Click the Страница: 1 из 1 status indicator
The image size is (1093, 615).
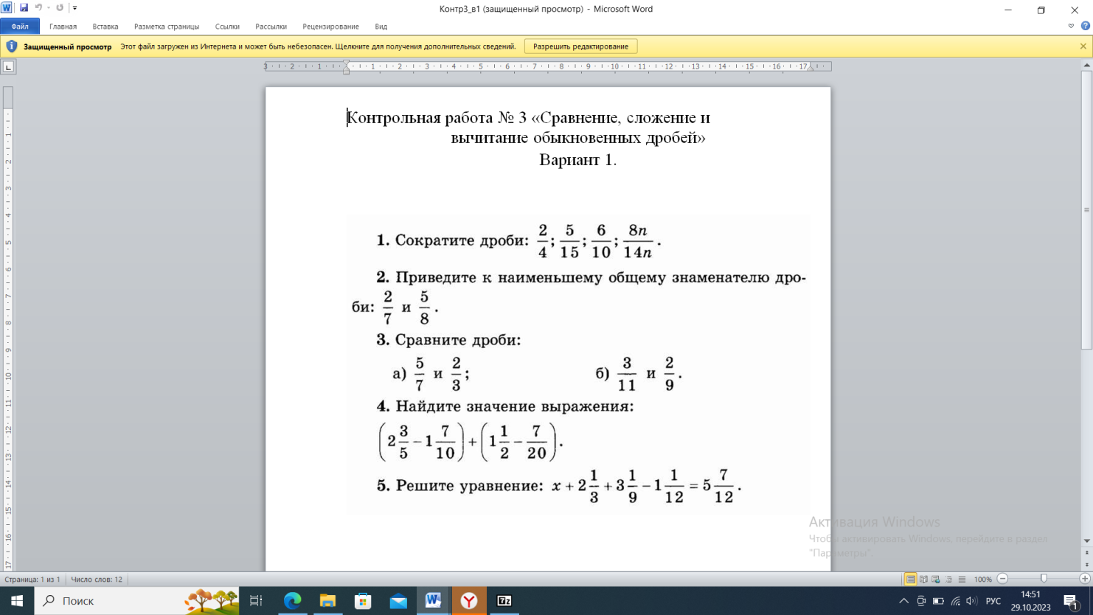[x=32, y=580]
